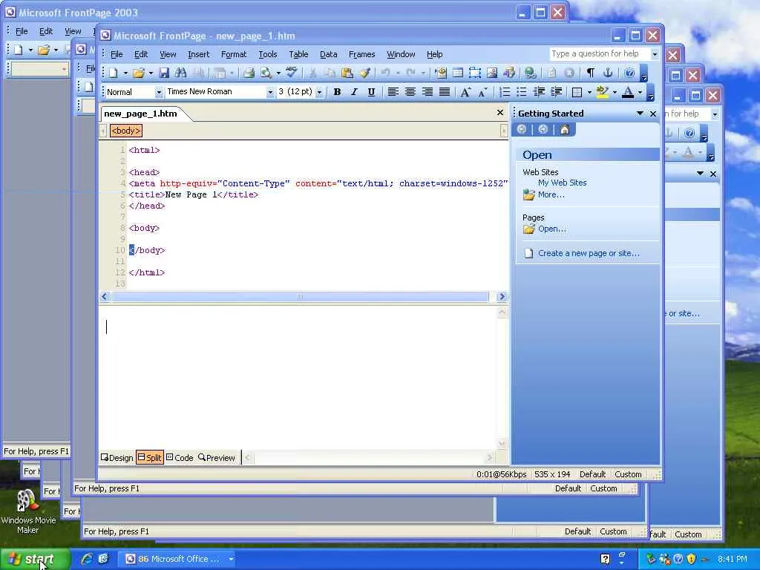The width and height of the screenshot is (760, 570).
Task: Switch to Design view
Action: click(x=117, y=457)
